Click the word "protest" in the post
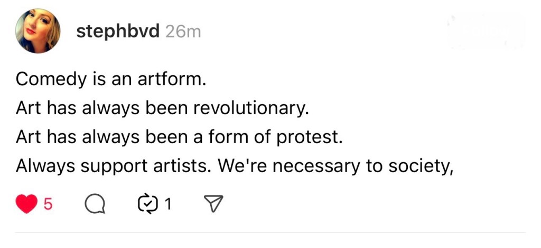541x248 pixels. pyautogui.click(x=315, y=138)
